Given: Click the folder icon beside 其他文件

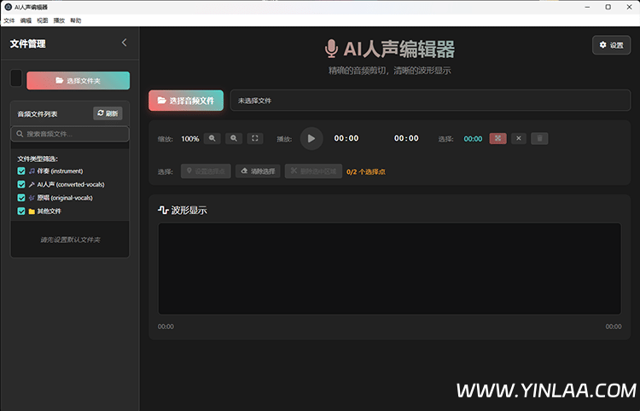Looking at the screenshot, I should click(x=32, y=211).
